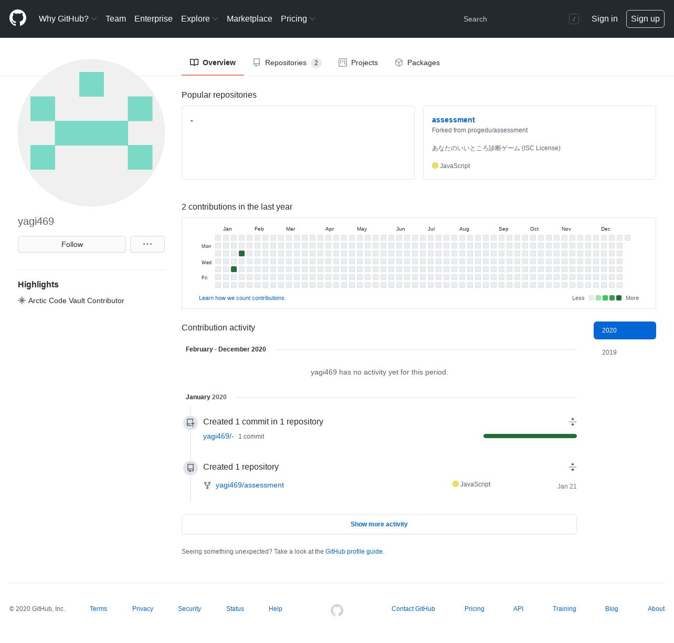Click the GitHub Octocat logo in header

pyautogui.click(x=18, y=18)
